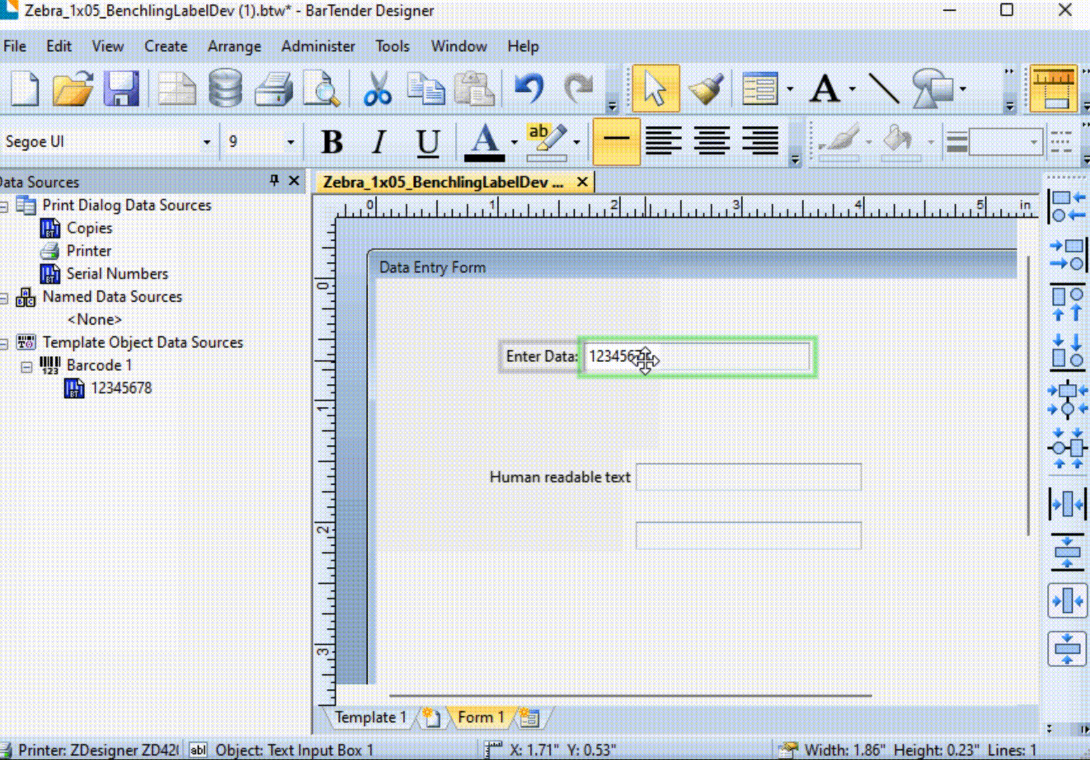Select the Line drawing tool
The image size is (1090, 760).
[x=883, y=88]
